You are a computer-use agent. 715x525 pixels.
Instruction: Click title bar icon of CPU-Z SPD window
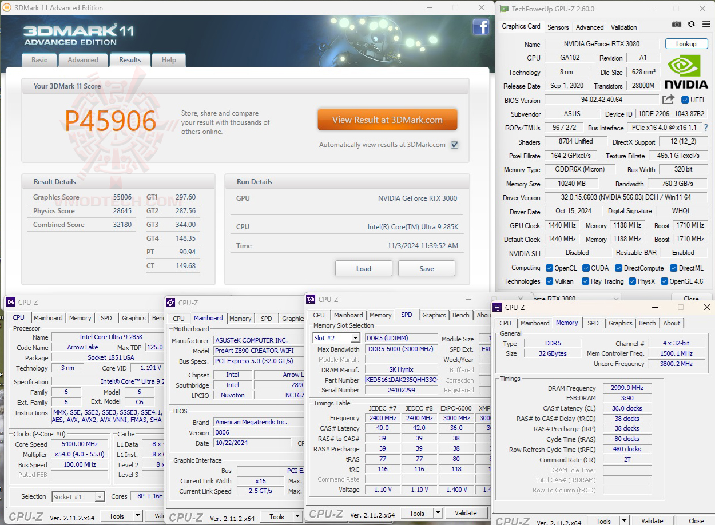pyautogui.click(x=311, y=299)
